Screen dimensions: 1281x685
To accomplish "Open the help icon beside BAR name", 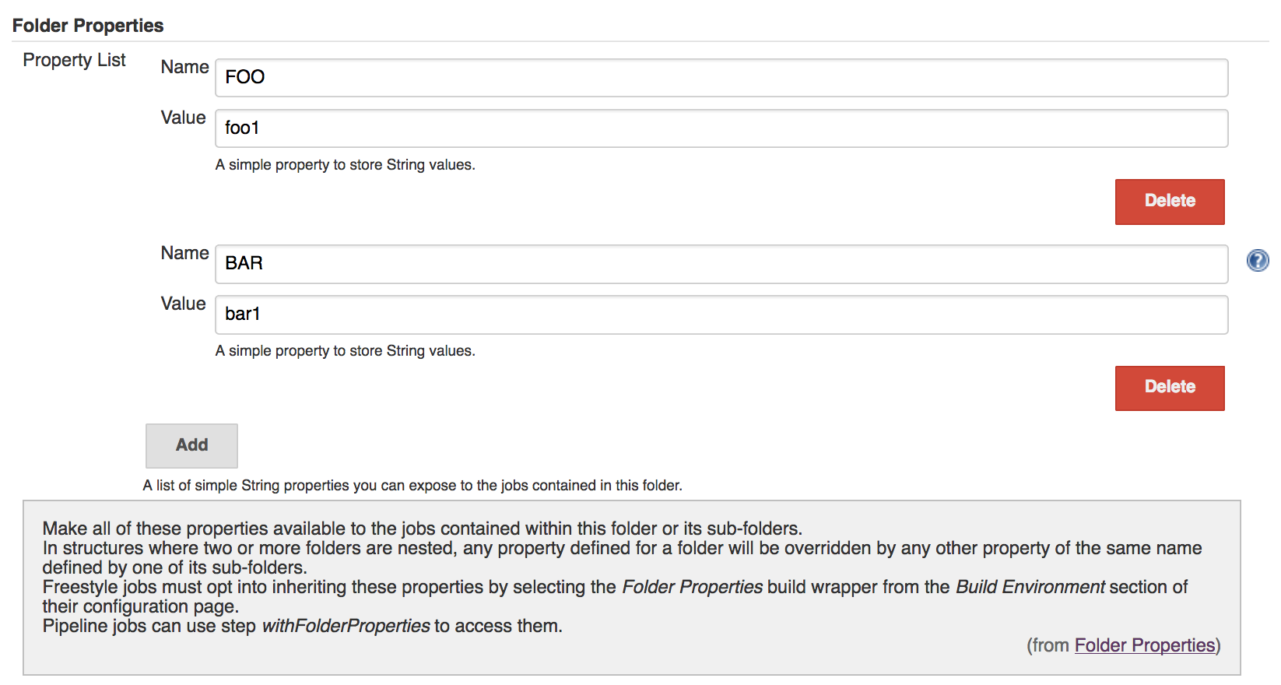I will point(1258,260).
